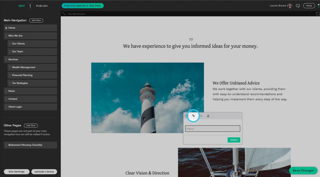Open the Tax Strategies subpage
Viewport: 320px width, 177px height.
coord(32,83)
